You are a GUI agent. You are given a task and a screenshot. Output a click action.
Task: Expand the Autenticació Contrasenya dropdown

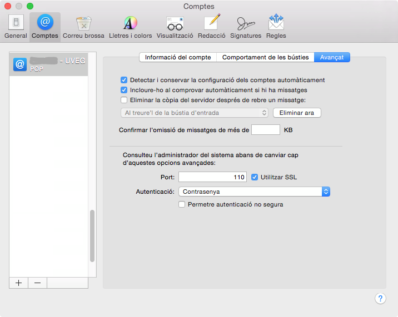[x=255, y=192]
